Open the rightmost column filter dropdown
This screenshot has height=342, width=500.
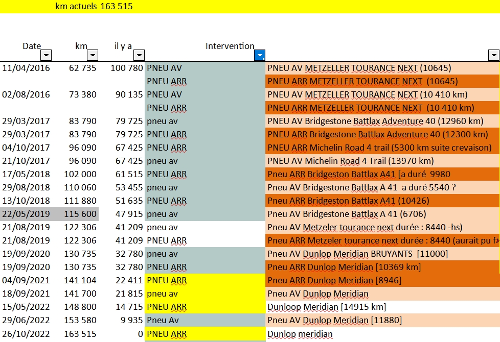point(494,55)
